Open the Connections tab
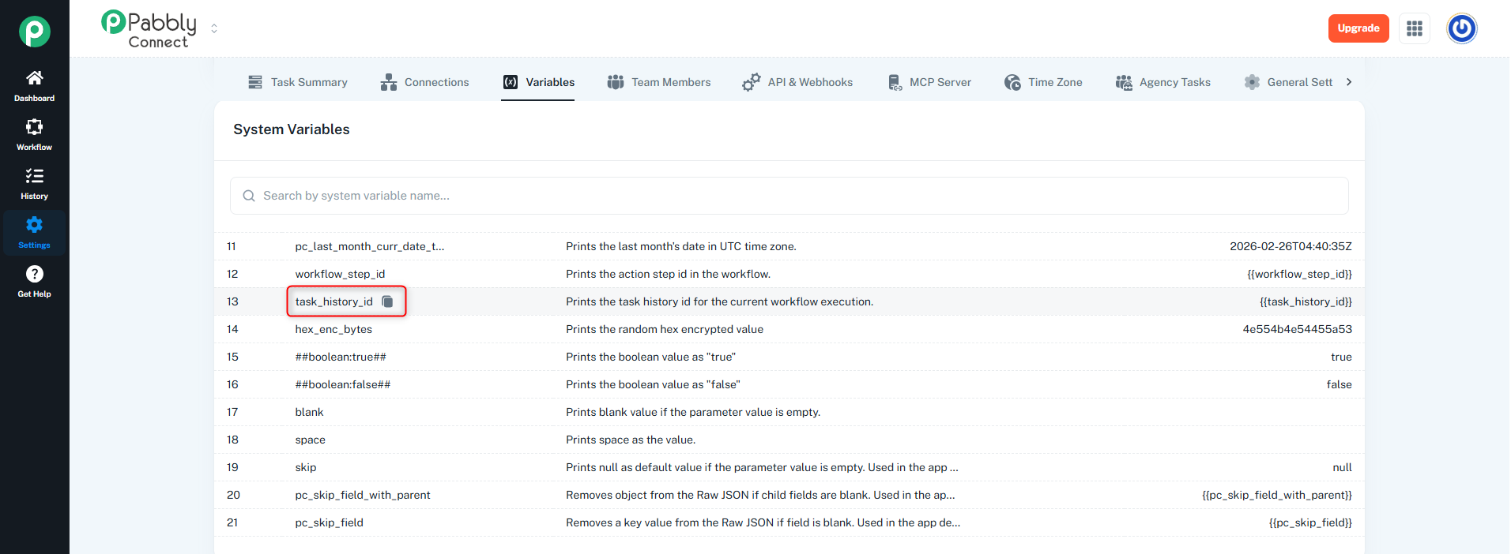 424,82
